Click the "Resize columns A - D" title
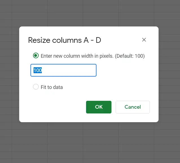Image resolution: width=180 pixels, height=163 pixels. 65,40
